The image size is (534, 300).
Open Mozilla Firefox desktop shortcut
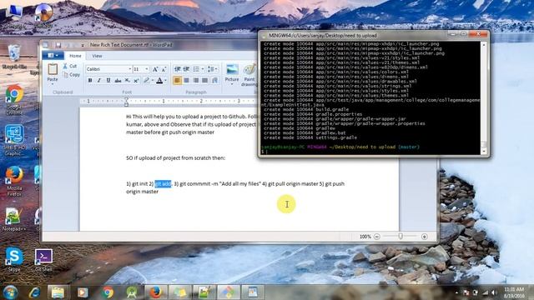click(x=14, y=182)
